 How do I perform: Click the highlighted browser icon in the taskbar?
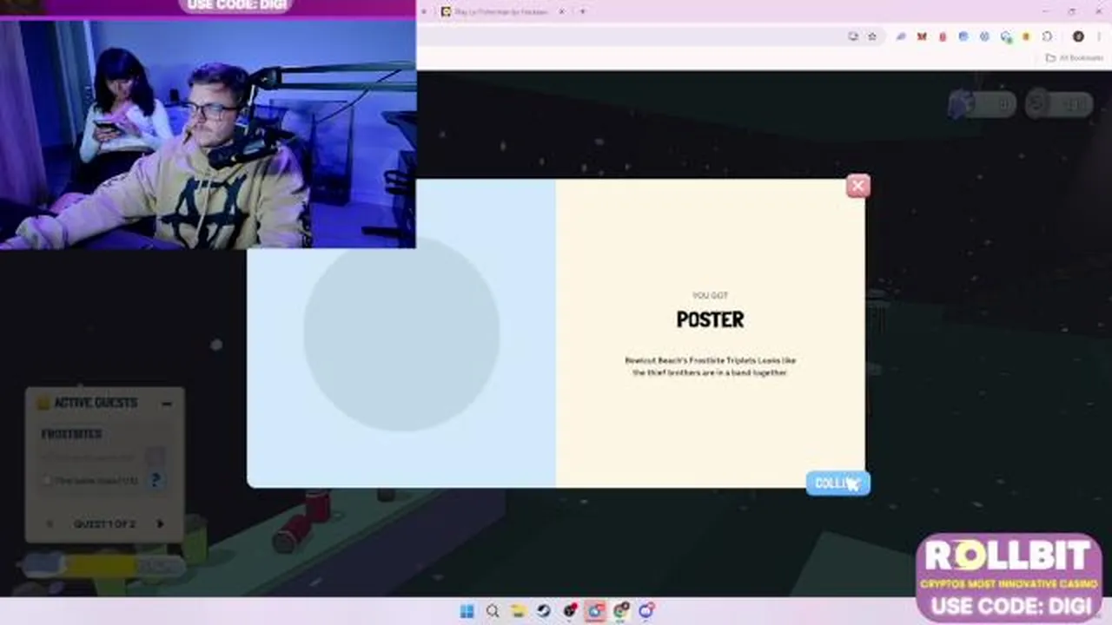pos(595,611)
